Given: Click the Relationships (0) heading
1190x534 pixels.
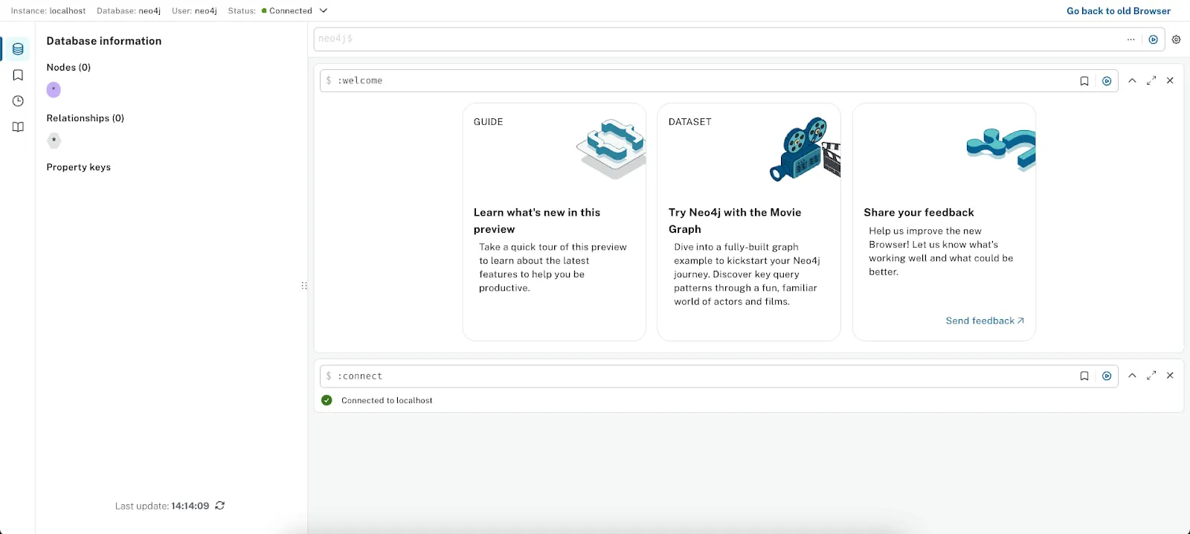Looking at the screenshot, I should point(86,118).
